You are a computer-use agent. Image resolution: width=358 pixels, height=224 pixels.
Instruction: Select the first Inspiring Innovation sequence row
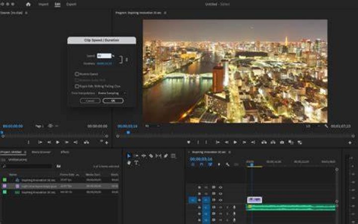click(x=60, y=180)
